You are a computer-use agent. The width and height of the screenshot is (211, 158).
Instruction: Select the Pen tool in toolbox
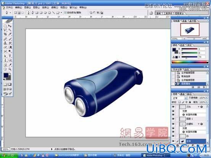pos(5,60)
